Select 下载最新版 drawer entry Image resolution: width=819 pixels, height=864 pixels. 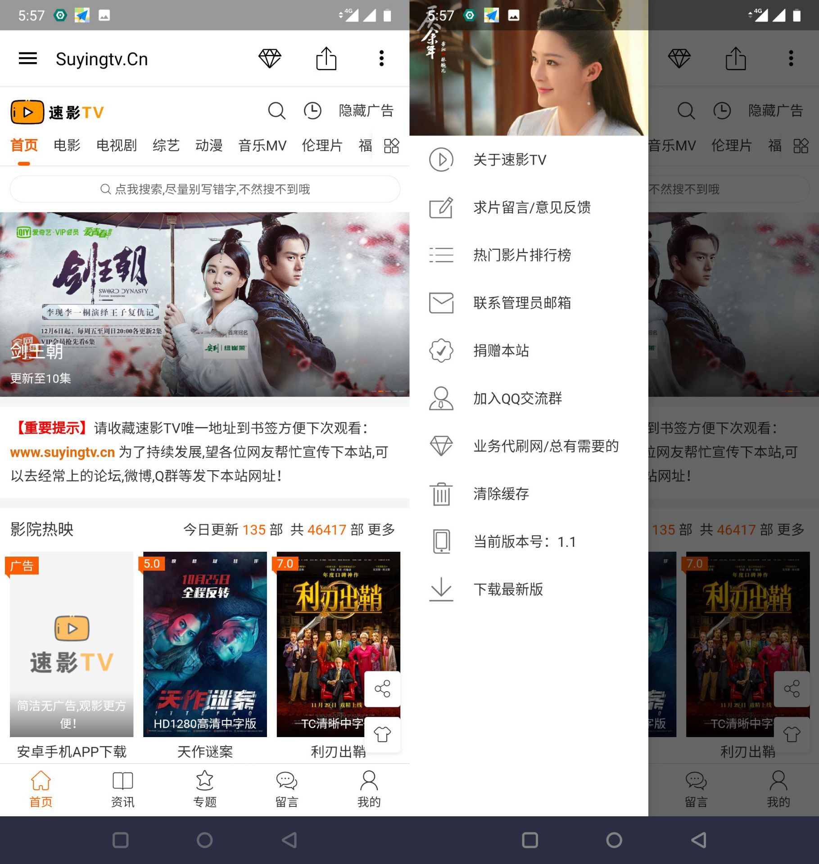point(529,589)
